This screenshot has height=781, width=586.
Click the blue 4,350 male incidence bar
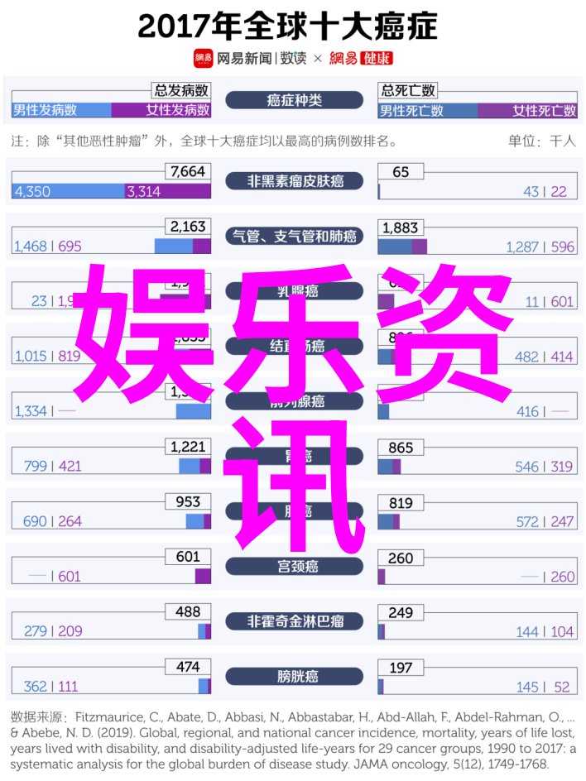[68, 191]
